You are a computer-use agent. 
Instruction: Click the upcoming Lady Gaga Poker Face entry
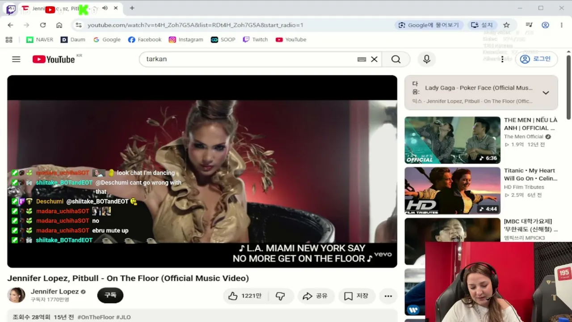click(479, 88)
